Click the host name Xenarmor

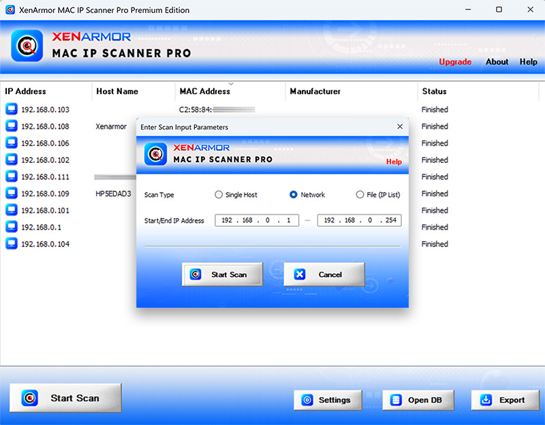111,127
